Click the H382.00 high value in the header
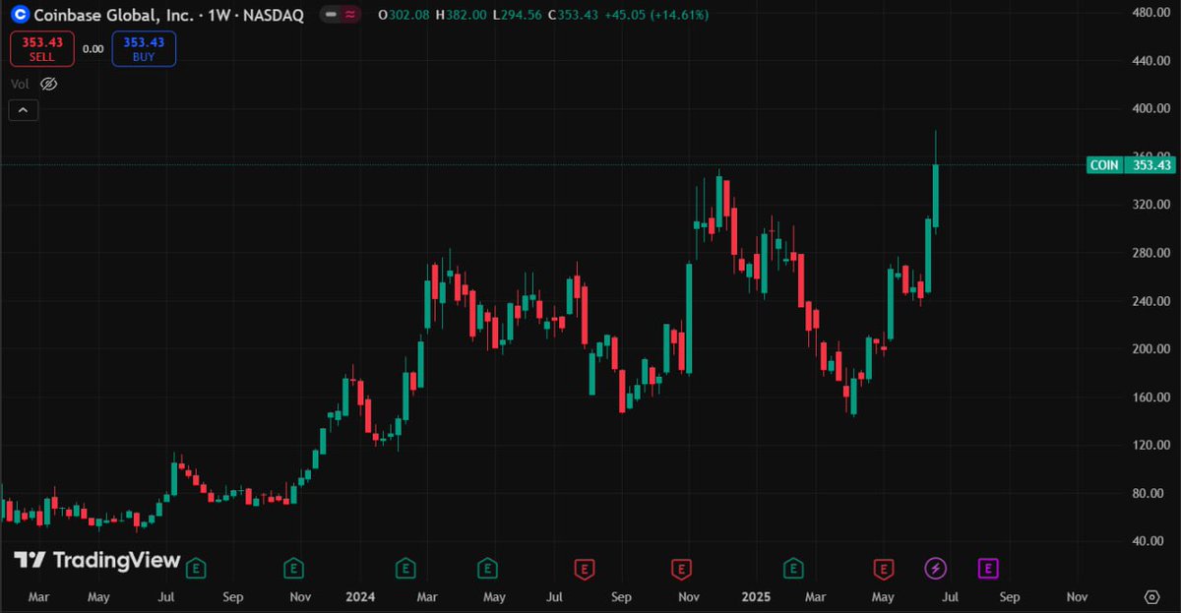This screenshot has width=1181, height=613. click(x=461, y=15)
